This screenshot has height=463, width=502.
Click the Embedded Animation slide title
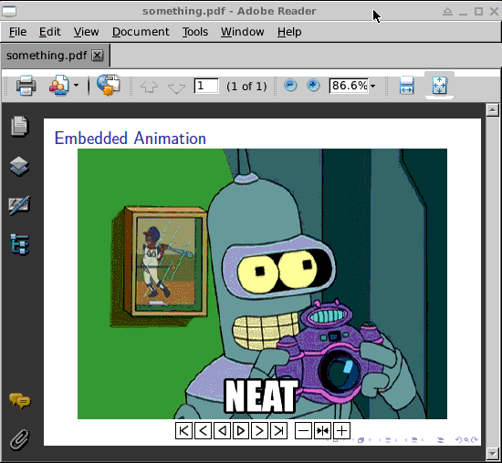click(131, 139)
